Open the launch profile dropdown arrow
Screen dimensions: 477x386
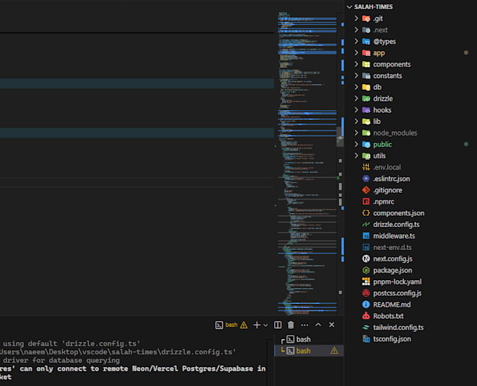click(x=266, y=325)
